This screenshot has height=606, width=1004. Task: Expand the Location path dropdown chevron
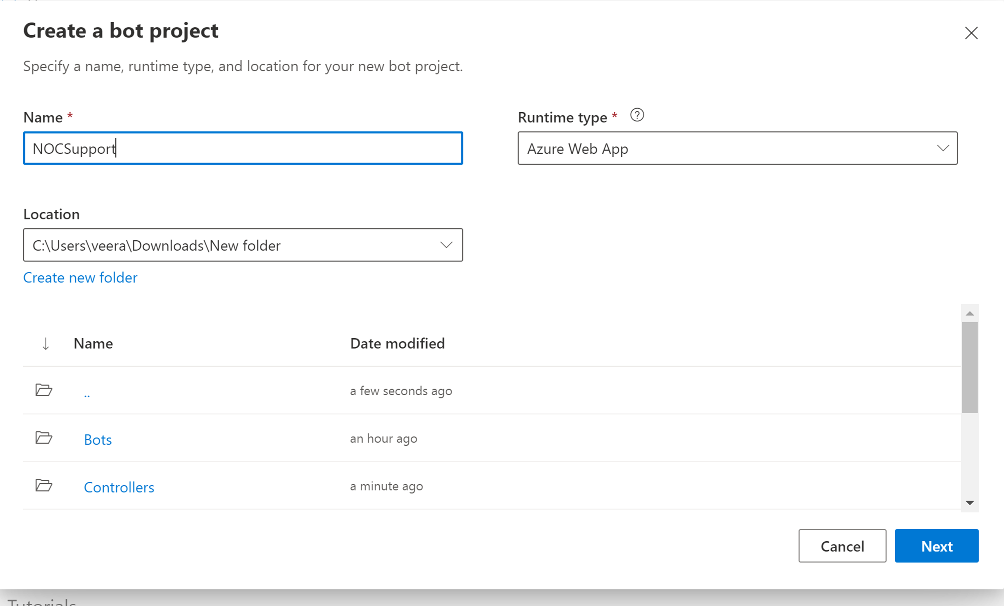point(446,245)
